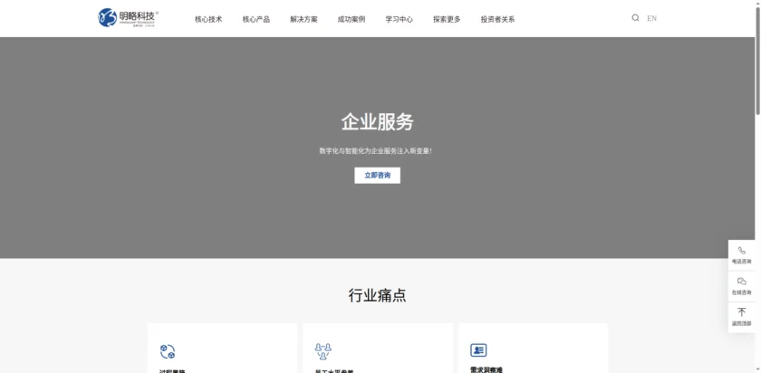Screen dimensions: 761x373
Task: Click the 电话咨询 phone icon
Action: point(741,251)
